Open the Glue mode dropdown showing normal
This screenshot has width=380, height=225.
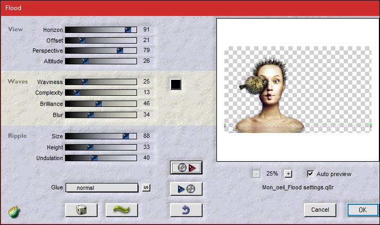[102, 188]
